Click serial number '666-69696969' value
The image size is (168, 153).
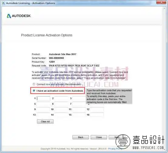click(x=56, y=58)
